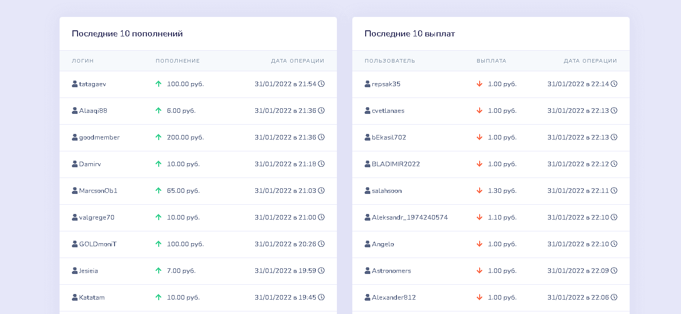681x314 pixels.
Task: Click the user icon beside tatagaev
Action: click(x=74, y=84)
